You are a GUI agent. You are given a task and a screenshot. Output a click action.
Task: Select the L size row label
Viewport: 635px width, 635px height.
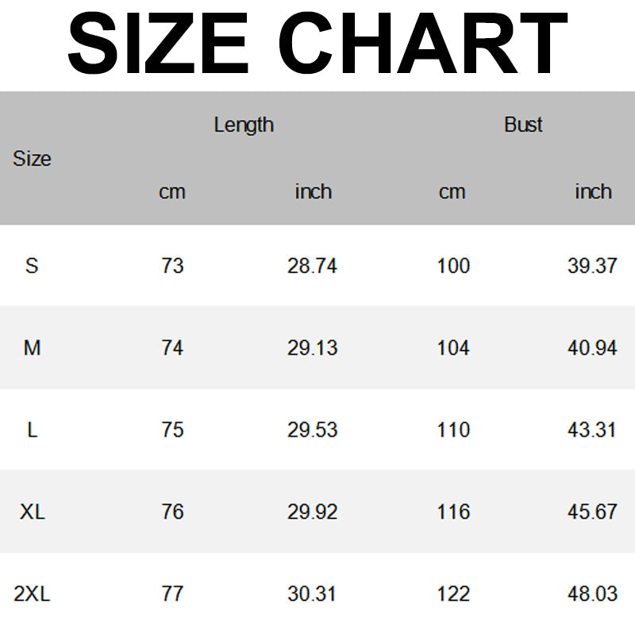[32, 429]
